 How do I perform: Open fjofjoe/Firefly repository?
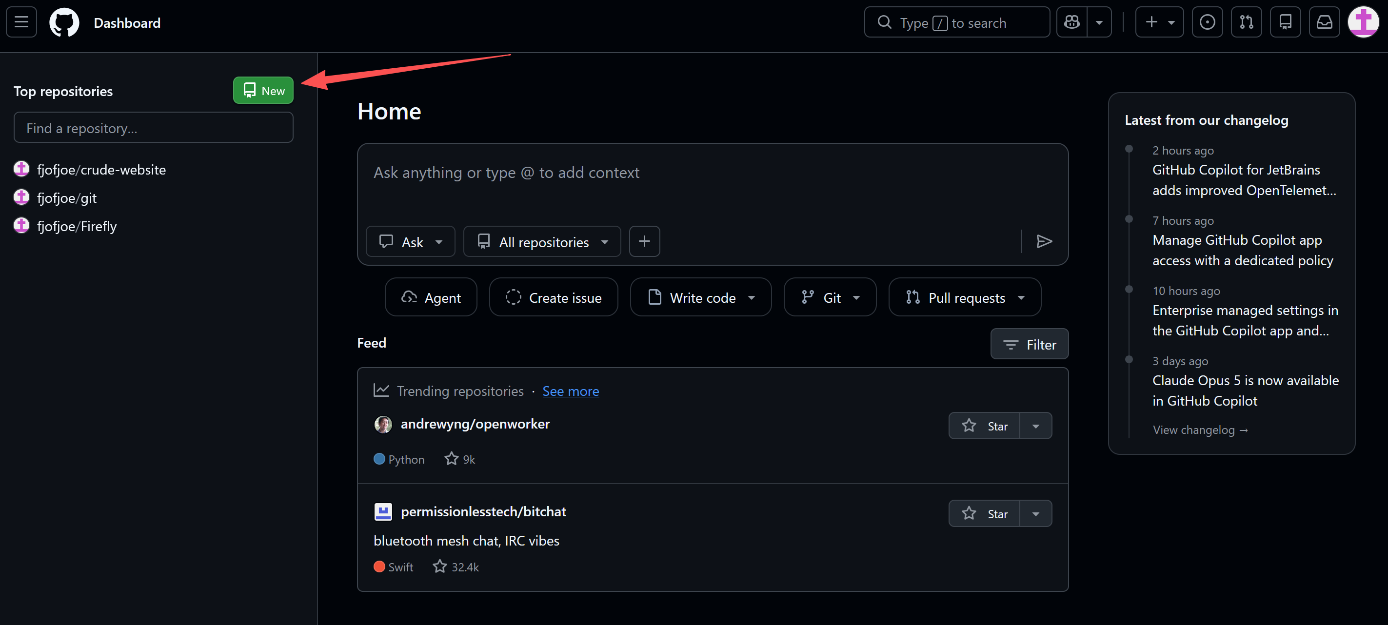pos(77,226)
